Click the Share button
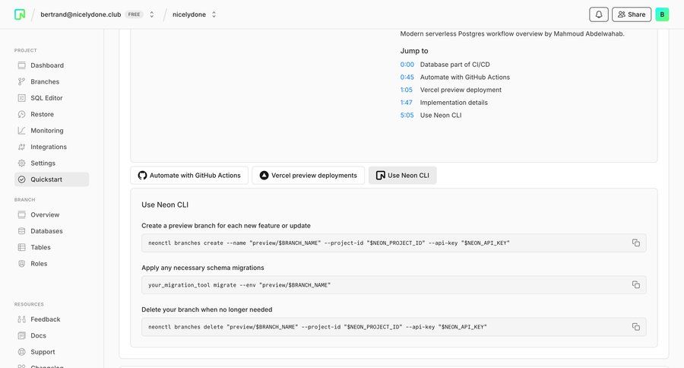This screenshot has height=368, width=684. [x=632, y=14]
